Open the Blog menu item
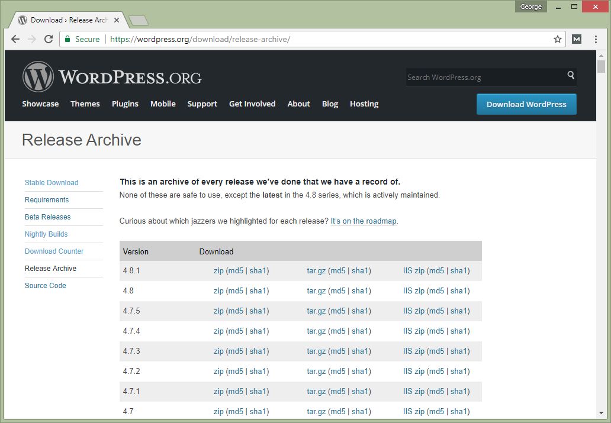The image size is (611, 423). point(330,104)
